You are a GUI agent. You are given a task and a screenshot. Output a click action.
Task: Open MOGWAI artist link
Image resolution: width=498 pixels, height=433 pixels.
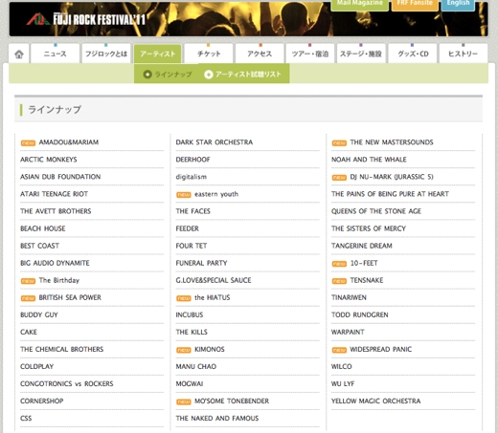(190, 383)
